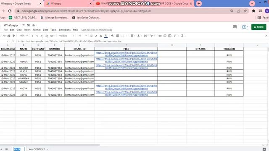Toggle Strikethrough formatting
The image size is (269, 151).
coord(101,36)
